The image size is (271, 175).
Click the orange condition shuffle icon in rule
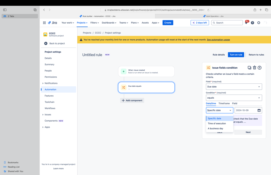pos(124,87)
